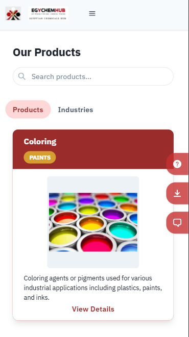
Task: Click the Egyptian Chemicals Hub tagline text
Action: pyautogui.click(x=48, y=18)
